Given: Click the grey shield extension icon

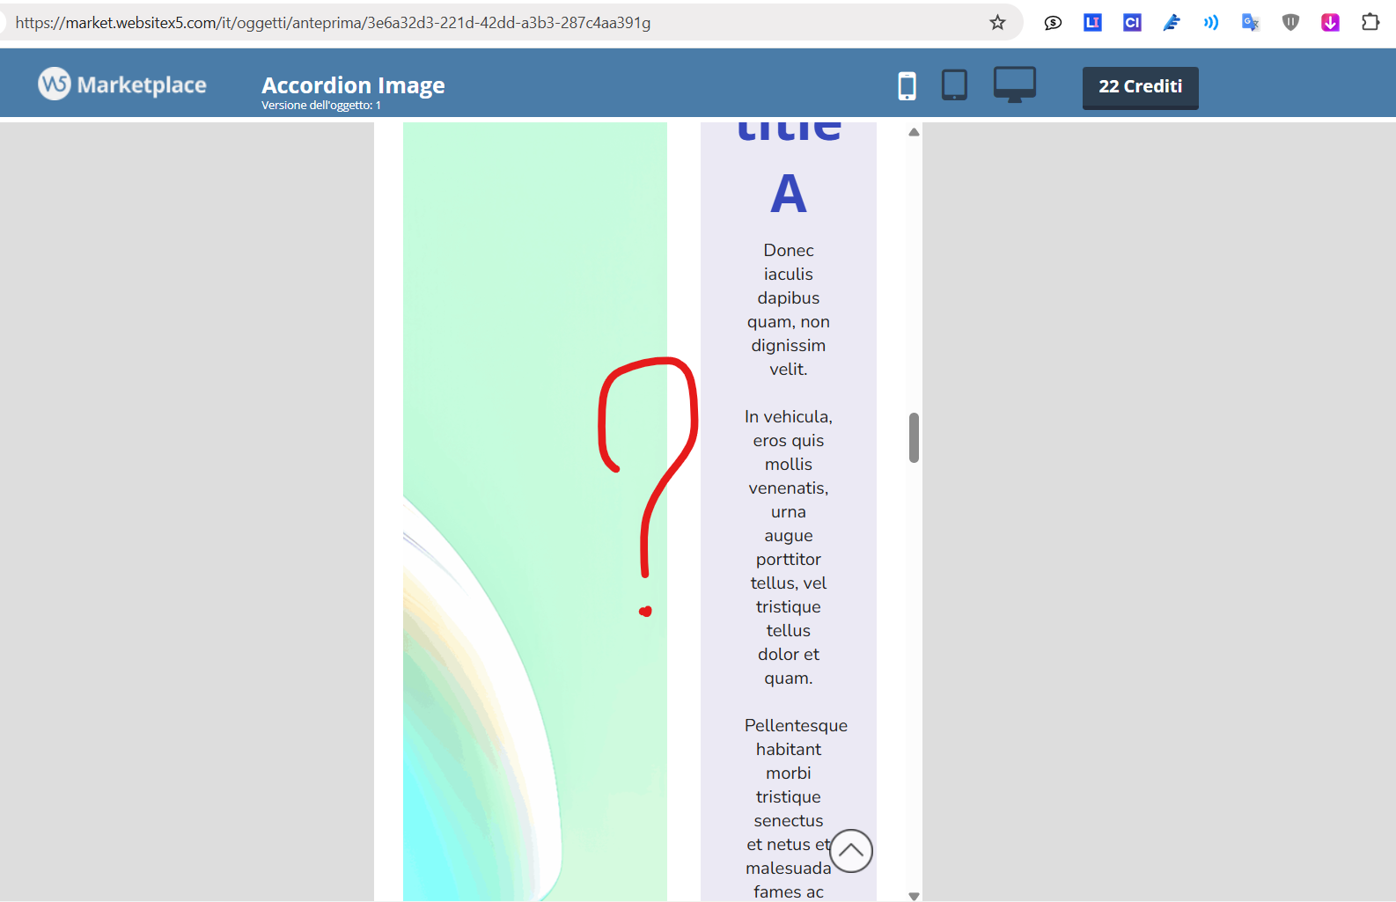Looking at the screenshot, I should pyautogui.click(x=1290, y=23).
